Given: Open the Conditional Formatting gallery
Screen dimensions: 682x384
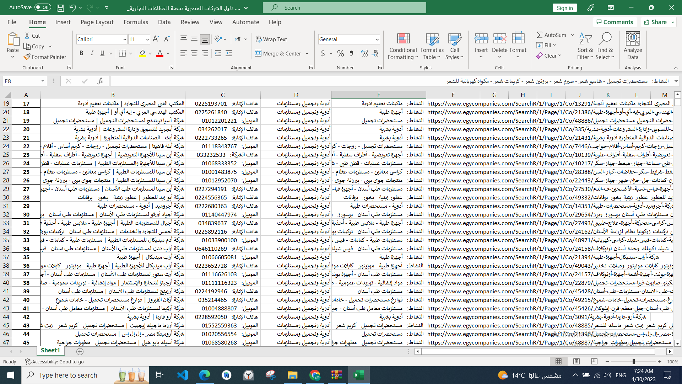Looking at the screenshot, I should (x=402, y=46).
